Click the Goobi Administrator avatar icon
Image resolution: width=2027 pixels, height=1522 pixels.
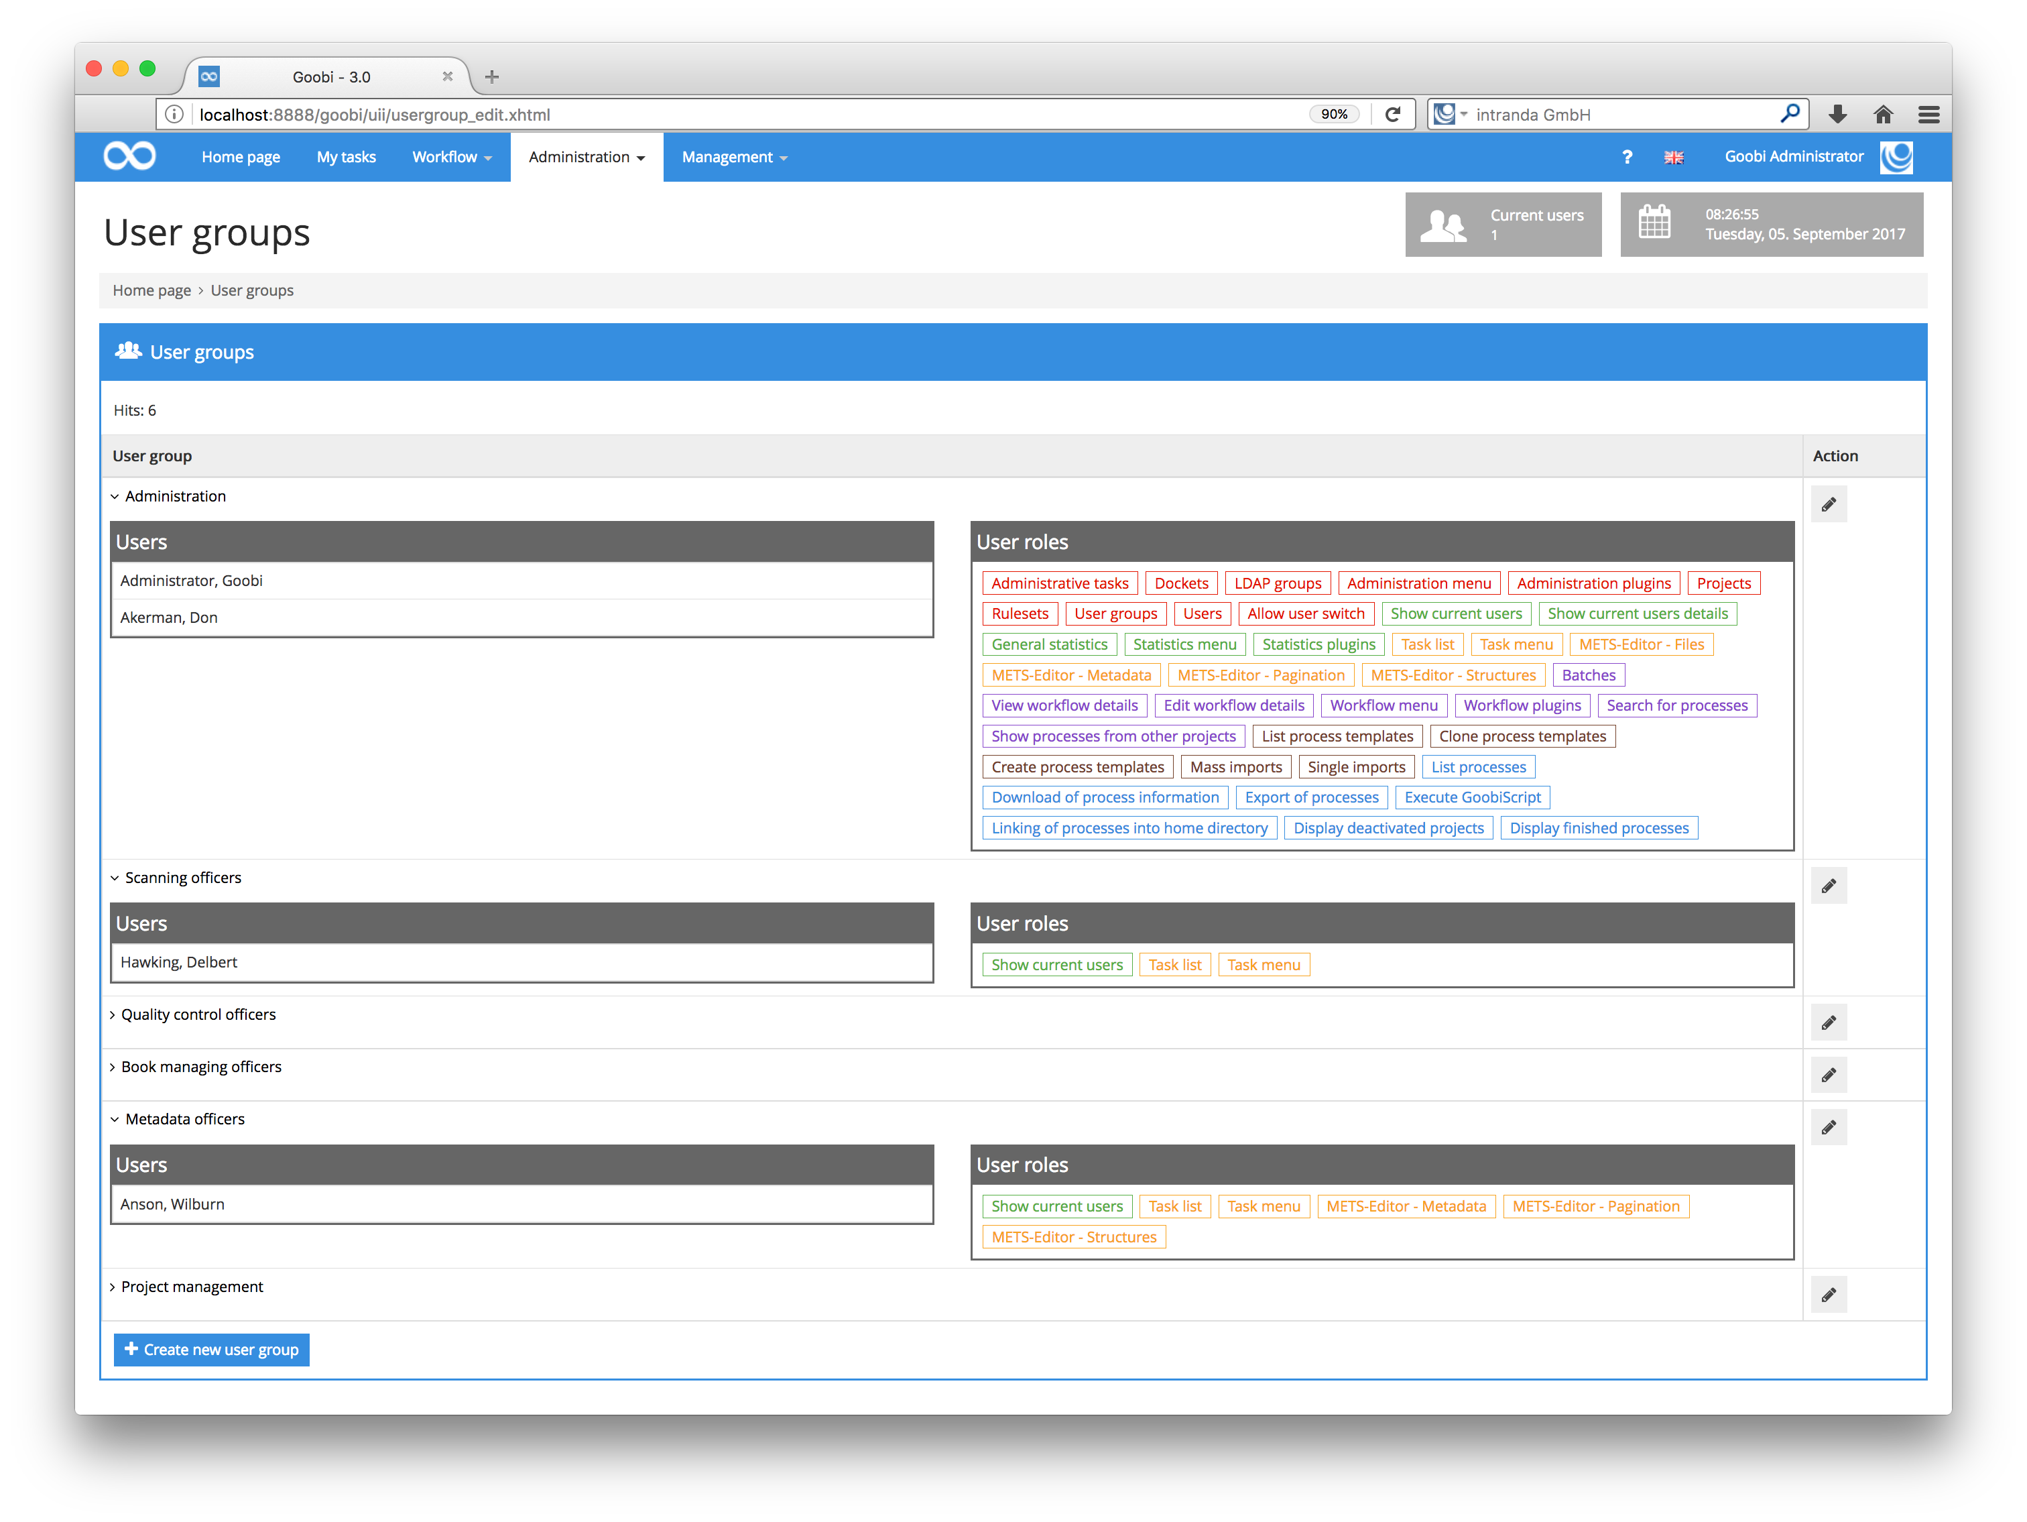[x=1896, y=157]
